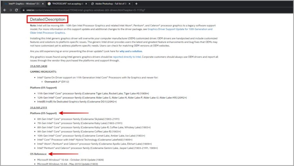Click the Google favicon on PHOTOSCAPE tab

coord(49,4)
